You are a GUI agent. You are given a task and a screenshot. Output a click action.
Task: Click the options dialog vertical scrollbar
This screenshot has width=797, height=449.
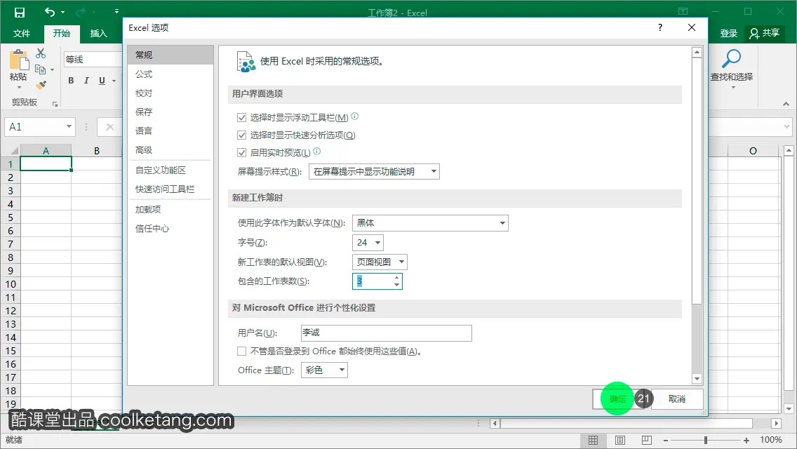click(x=697, y=181)
